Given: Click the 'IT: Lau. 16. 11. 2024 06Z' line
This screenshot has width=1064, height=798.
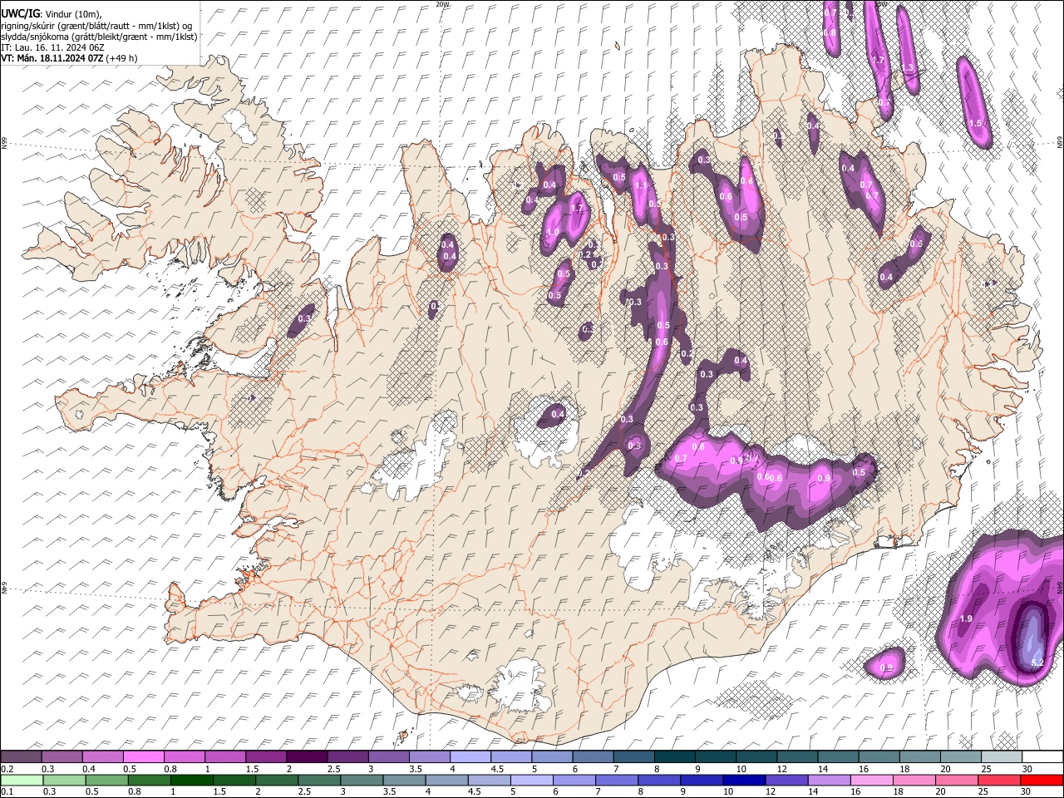Looking at the screenshot, I should [52, 47].
